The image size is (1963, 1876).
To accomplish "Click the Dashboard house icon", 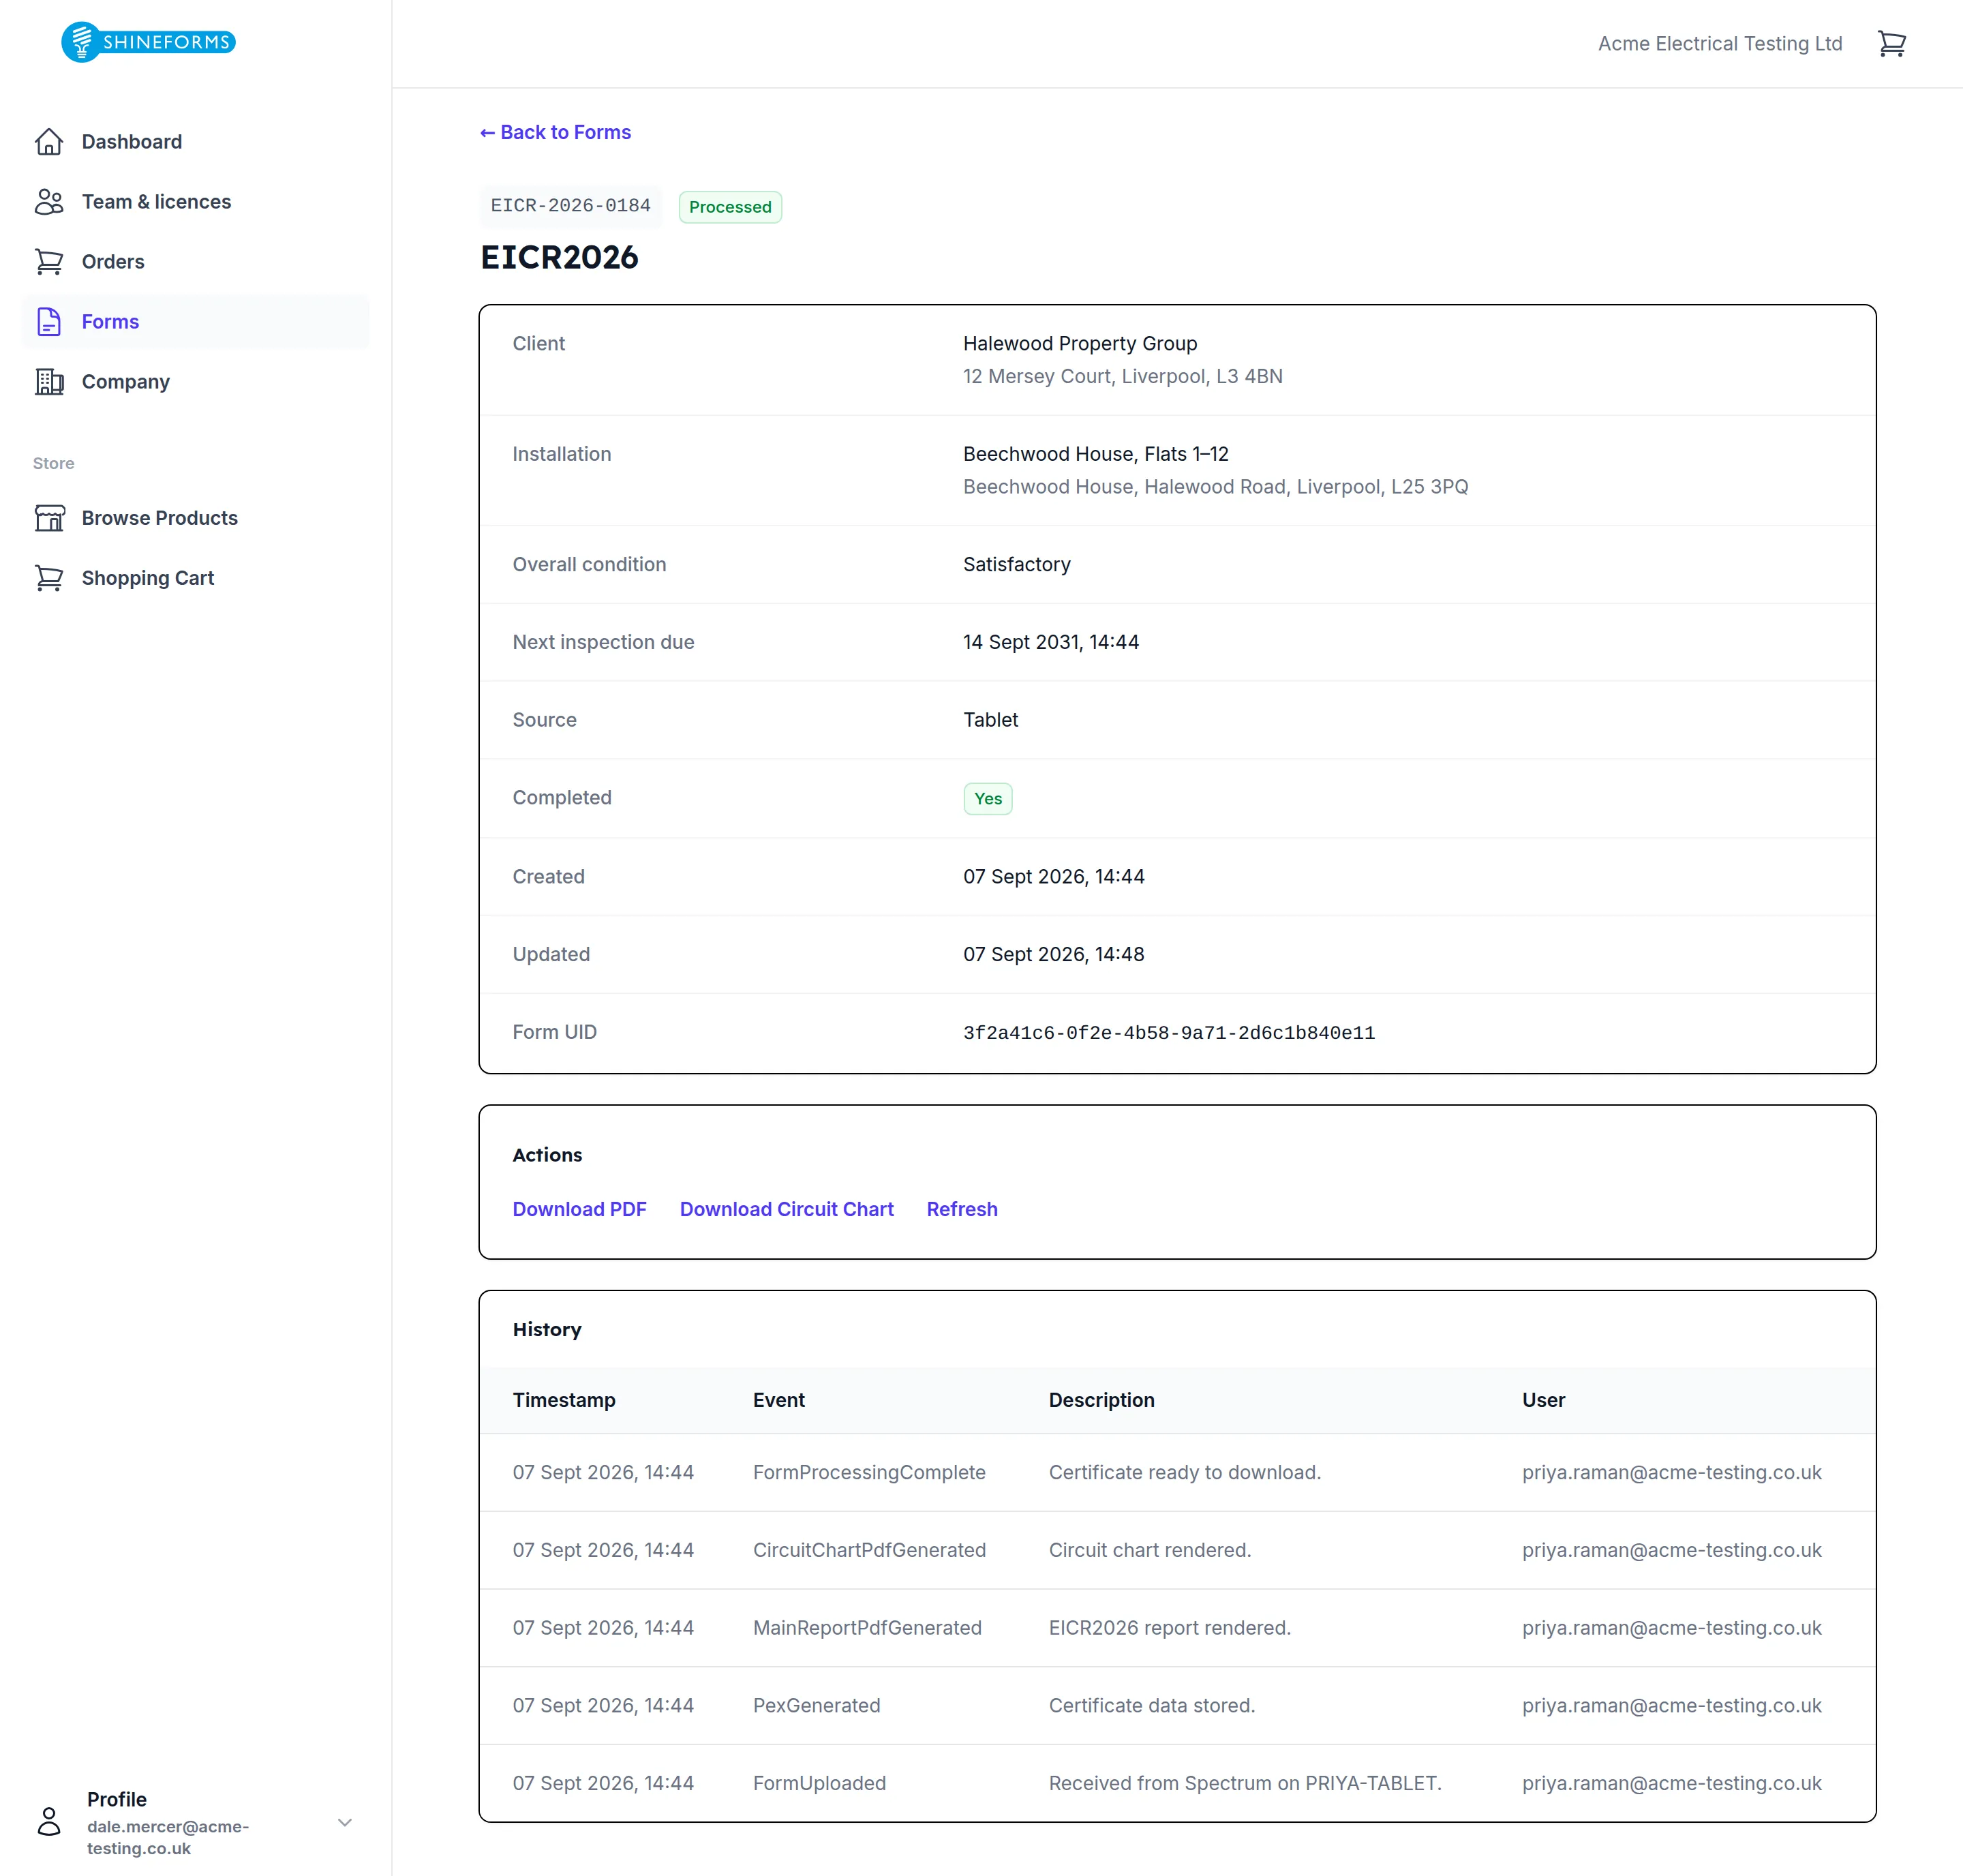I will tap(49, 142).
